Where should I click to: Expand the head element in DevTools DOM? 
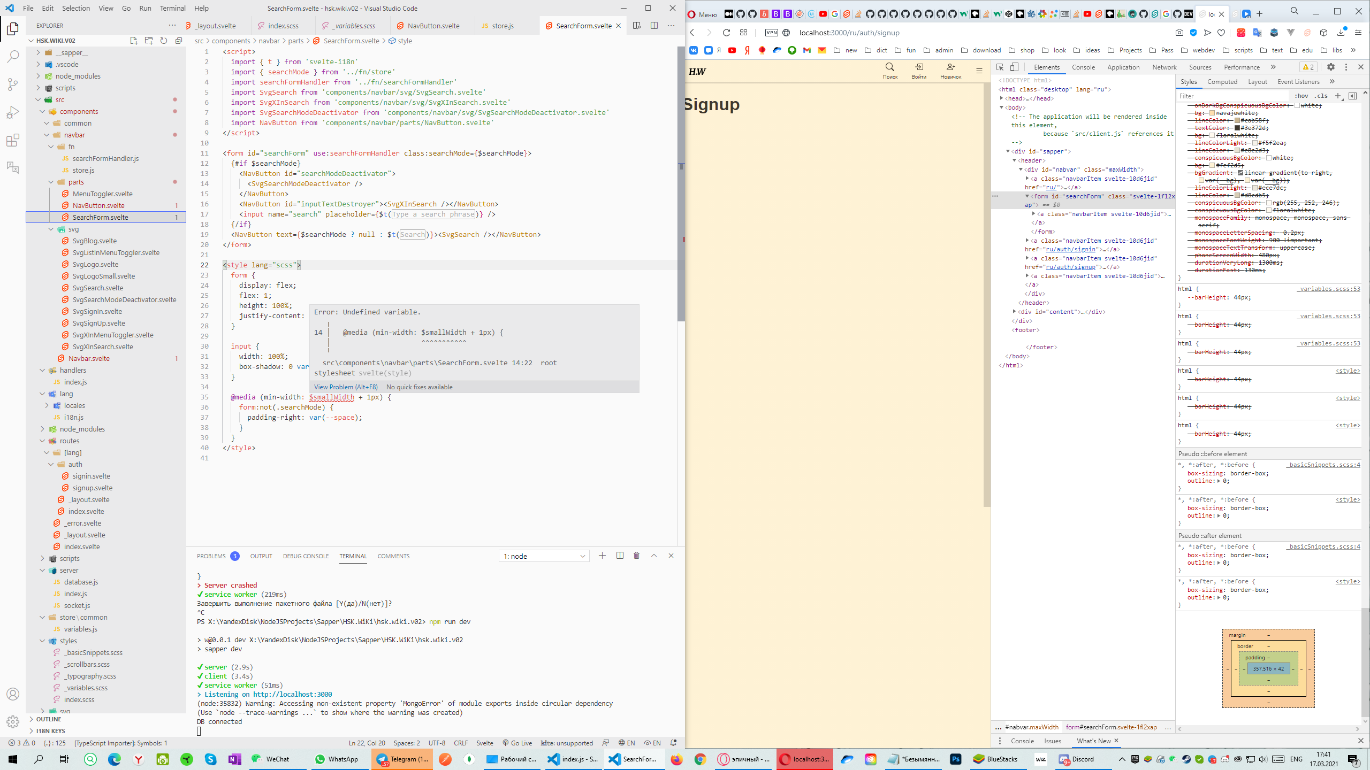click(1001, 98)
